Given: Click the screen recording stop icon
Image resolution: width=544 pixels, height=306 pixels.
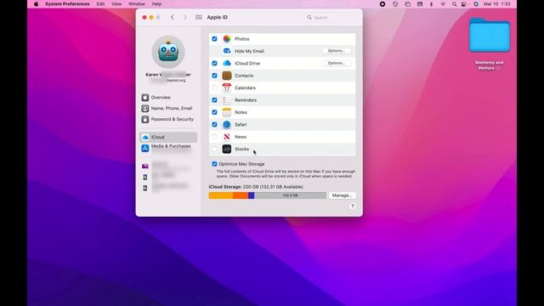Looking at the screenshot, I should pyautogui.click(x=382, y=4).
